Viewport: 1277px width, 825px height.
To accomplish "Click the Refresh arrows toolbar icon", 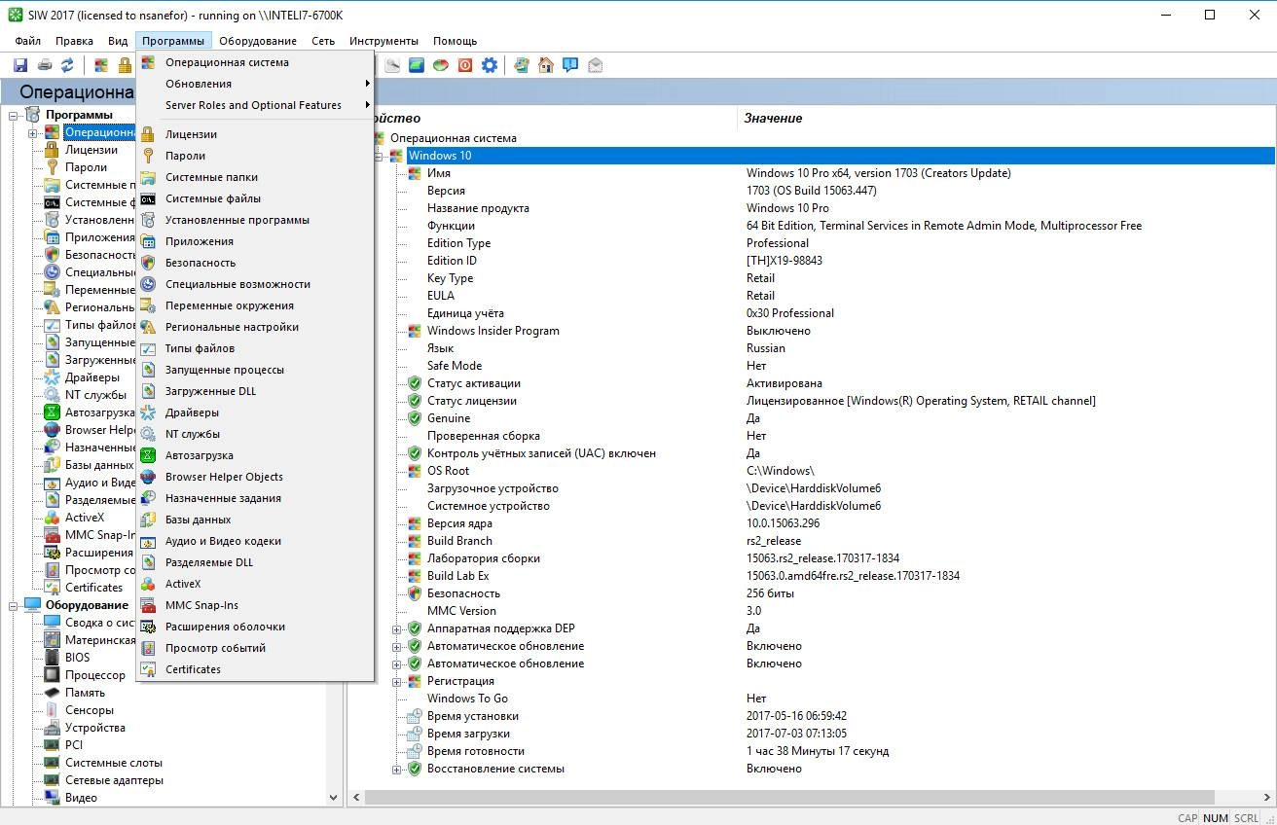I will click(67, 65).
